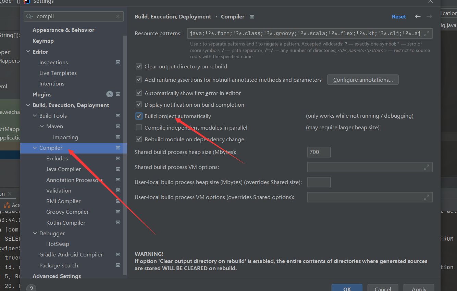Toggle Add runtime assertions for notnull-annotated methods
This screenshot has height=291, width=457.
click(139, 79)
